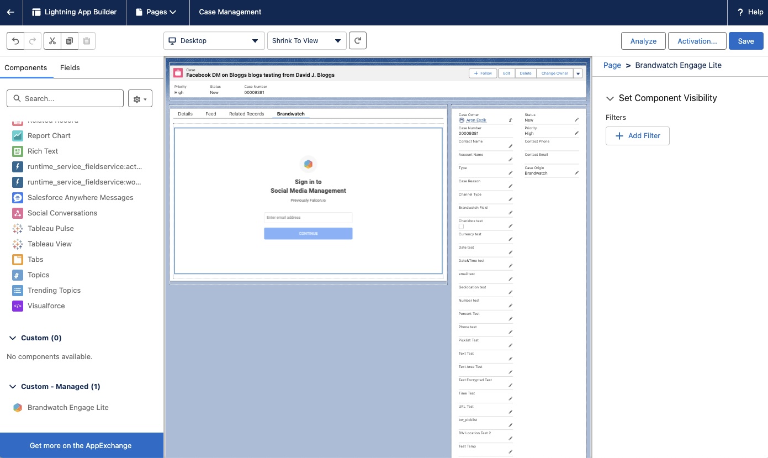The image size is (768, 458).
Task: Click Get more on the AppExchange
Action: (81, 445)
